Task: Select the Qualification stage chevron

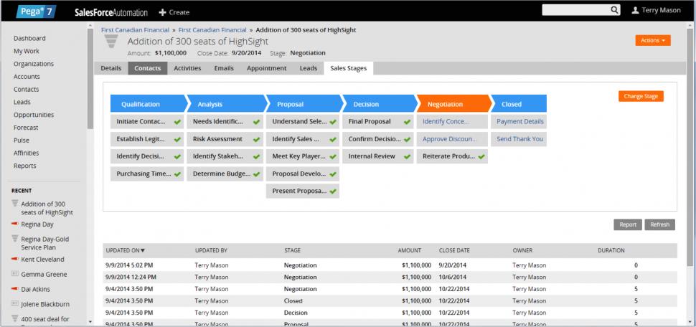Action: point(149,103)
